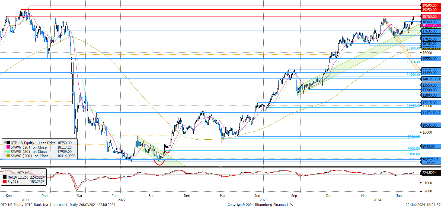
Task: Click the light-blue 8188.00 annotation label
Action: pos(413,154)
